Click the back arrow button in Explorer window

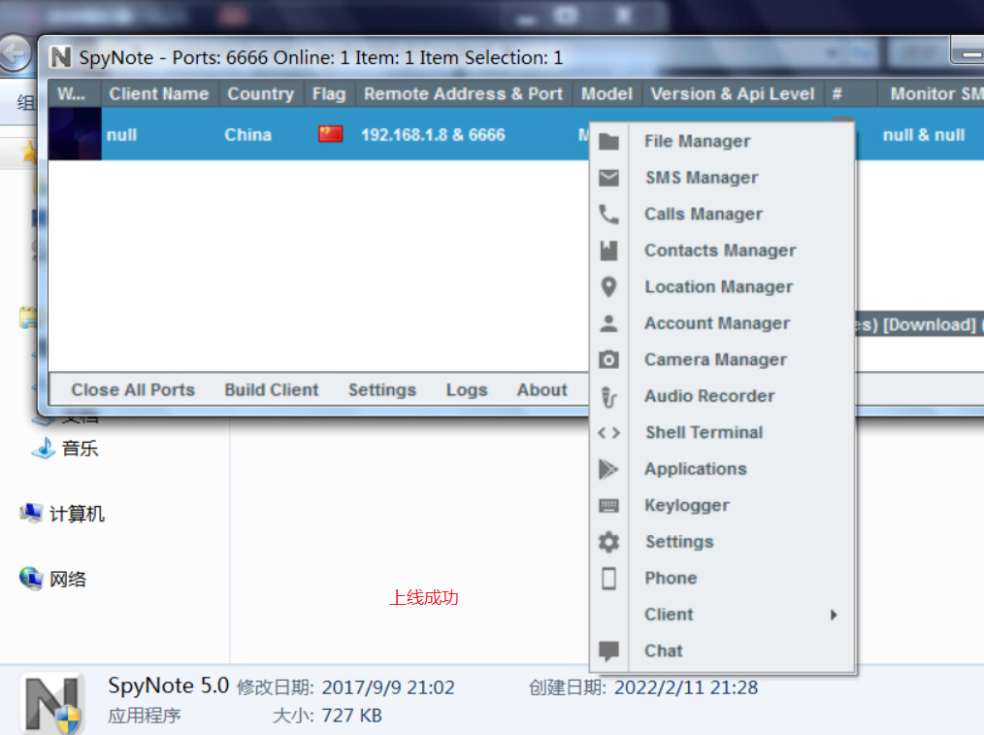pos(15,54)
